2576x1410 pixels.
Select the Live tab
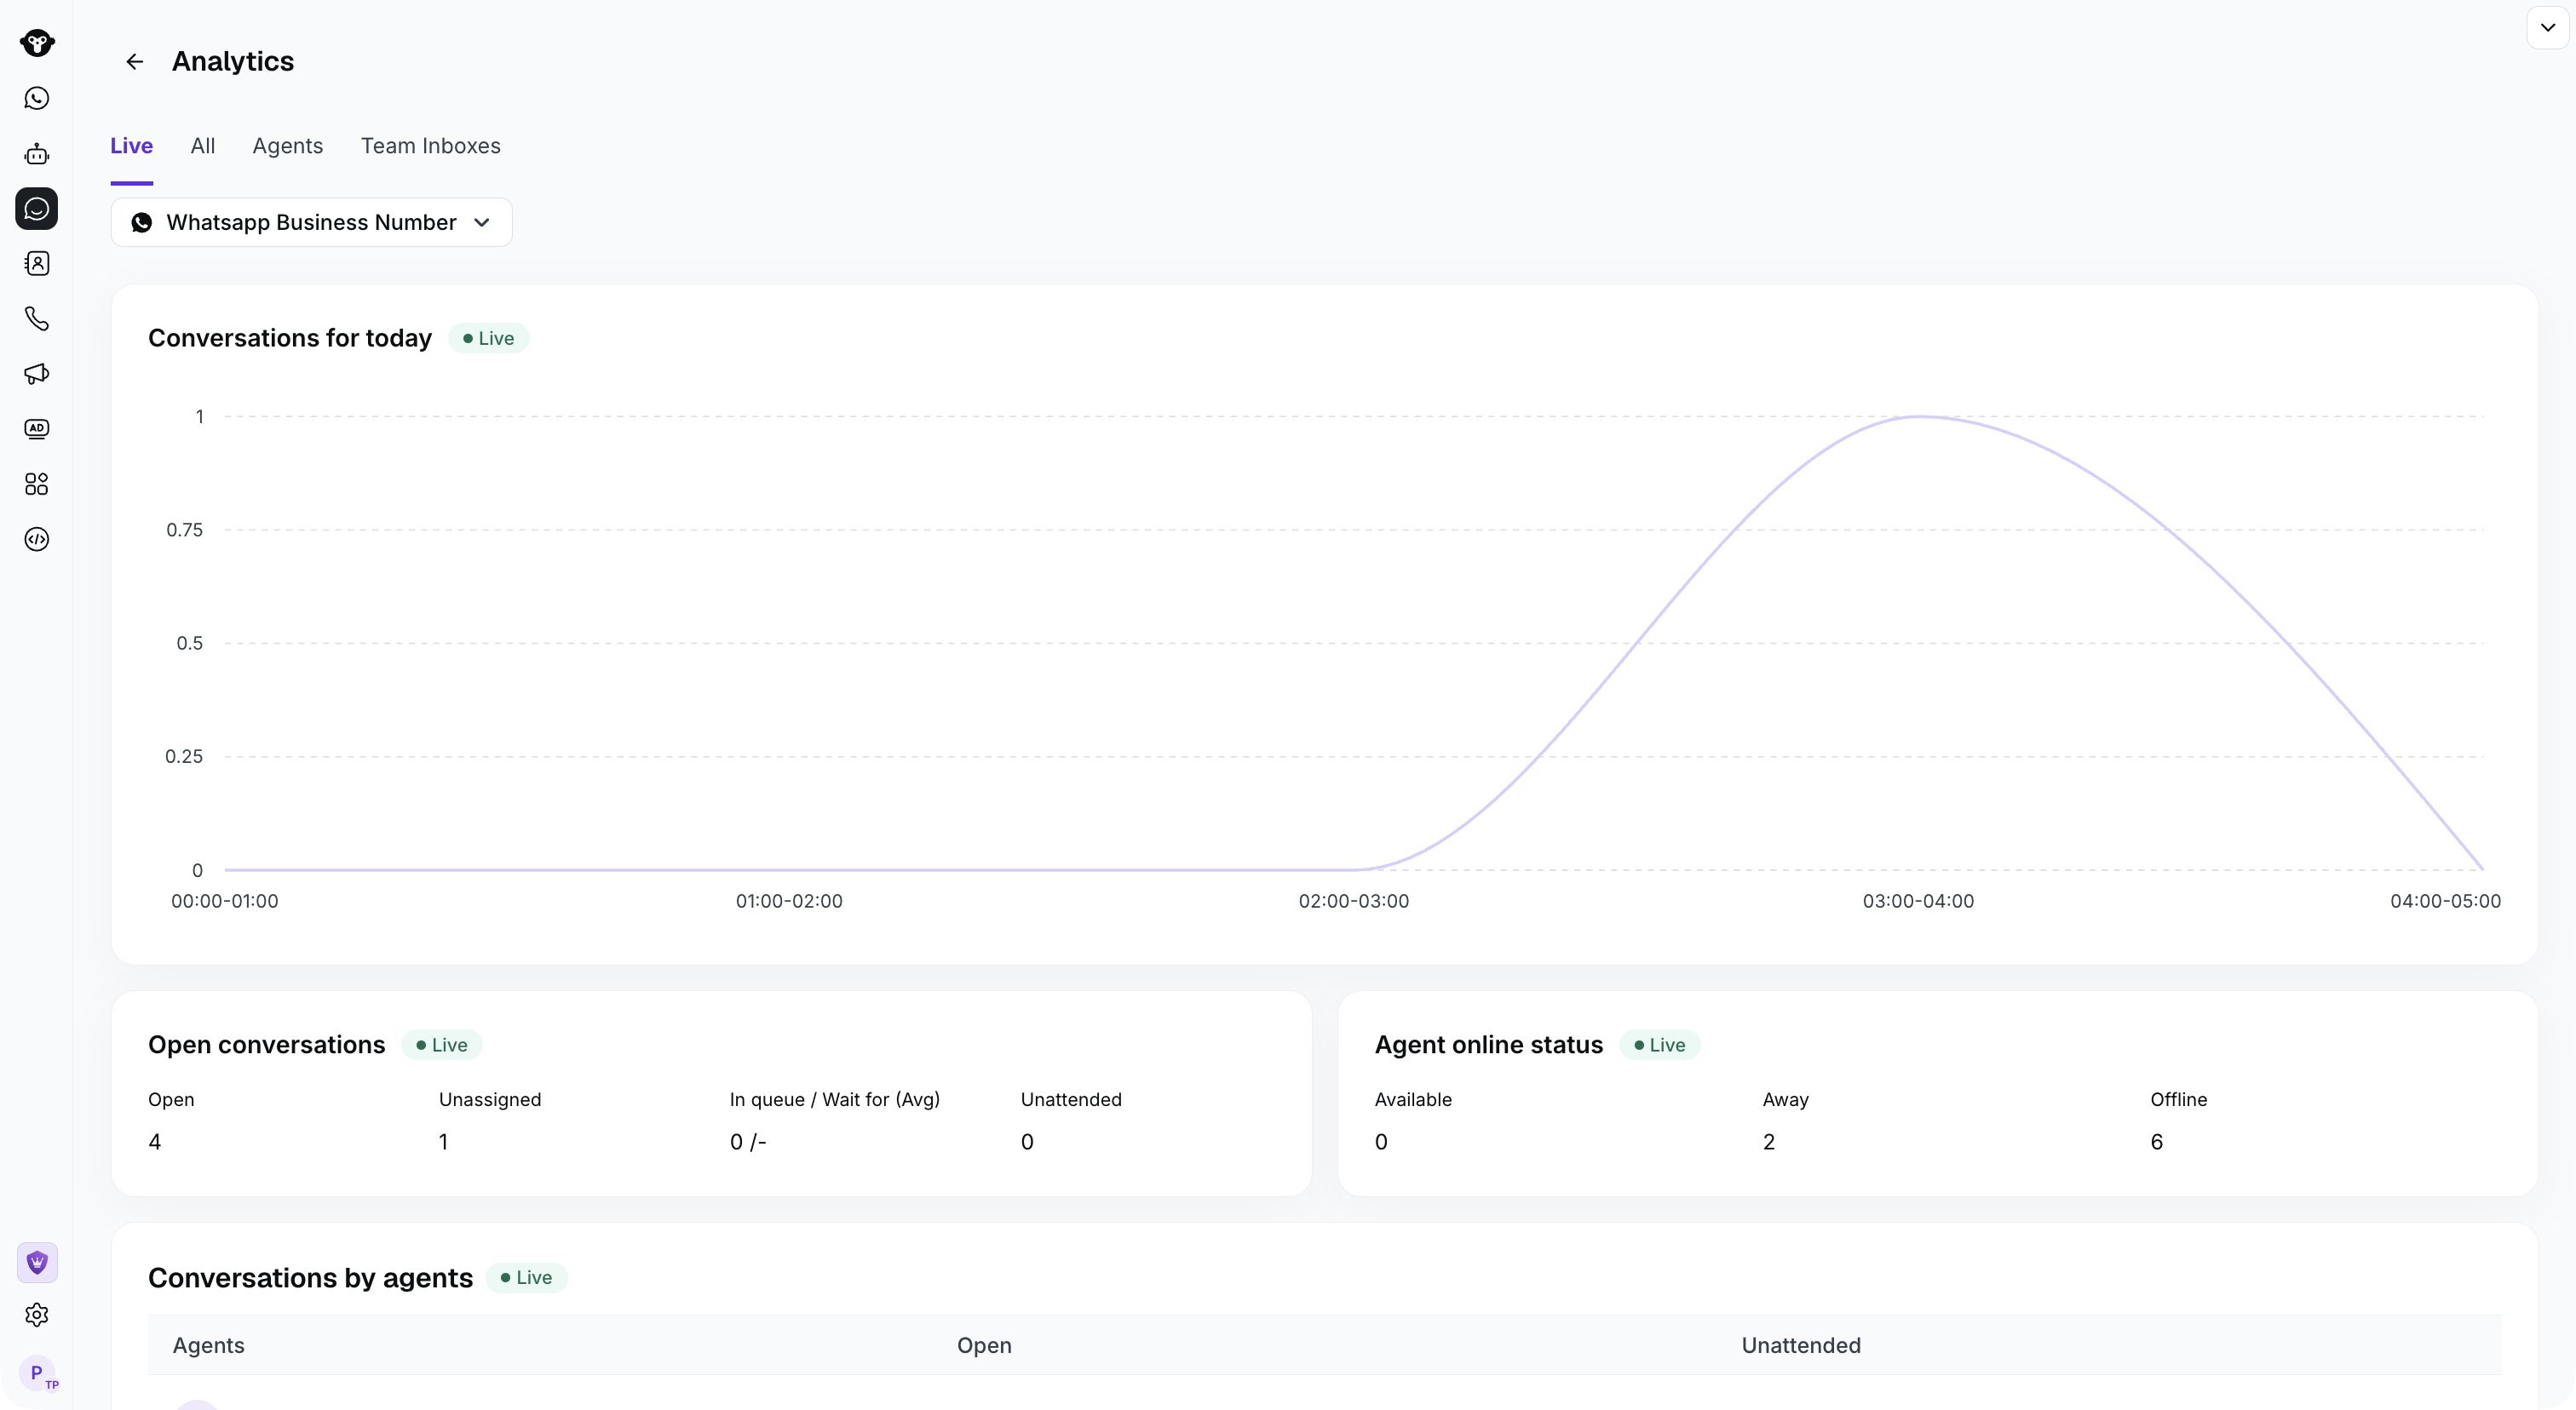point(131,146)
